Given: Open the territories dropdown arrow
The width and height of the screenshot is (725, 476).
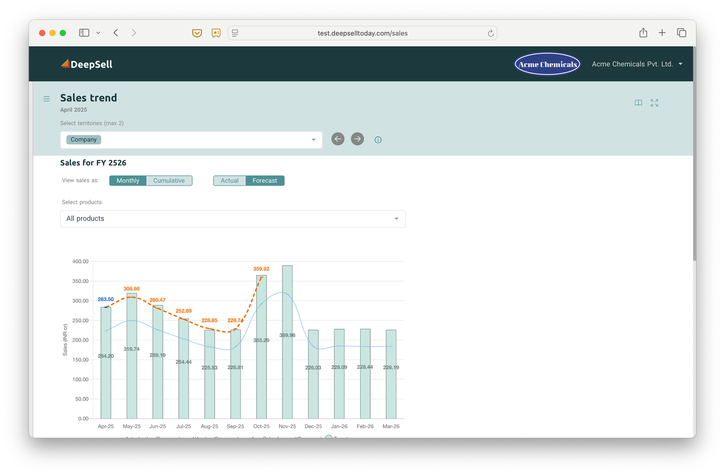Looking at the screenshot, I should (313, 140).
